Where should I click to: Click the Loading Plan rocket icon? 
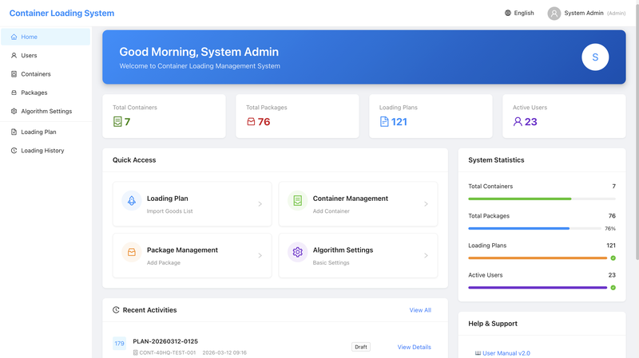(132, 201)
